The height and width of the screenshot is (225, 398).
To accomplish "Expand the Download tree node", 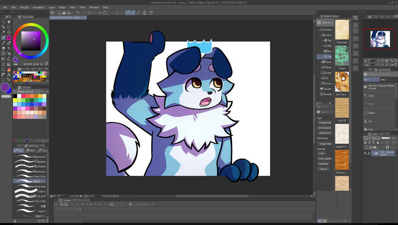I will tap(321, 84).
